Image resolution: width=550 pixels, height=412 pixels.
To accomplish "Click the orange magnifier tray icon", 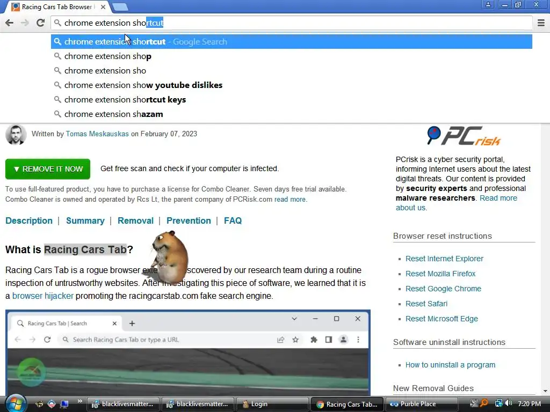I will point(484,403).
